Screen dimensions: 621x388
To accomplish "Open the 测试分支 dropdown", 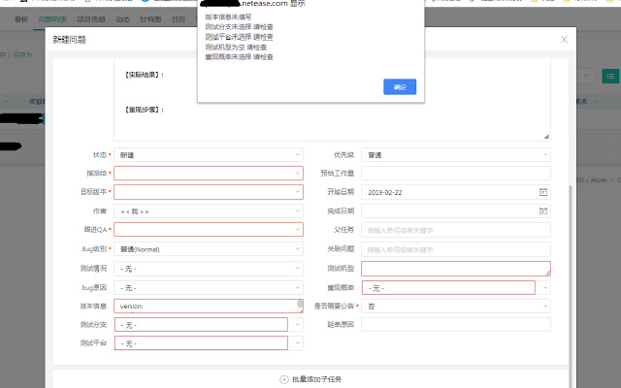I will pos(209,325).
